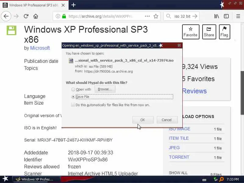
Task: Submit search with the arrow next to 'iso 32 bit'
Action: pyautogui.click(x=195, y=16)
